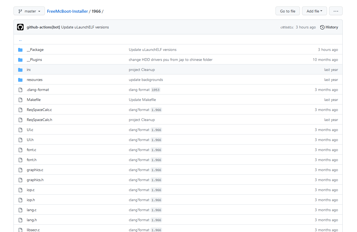Open the Makefile file

[34, 100]
